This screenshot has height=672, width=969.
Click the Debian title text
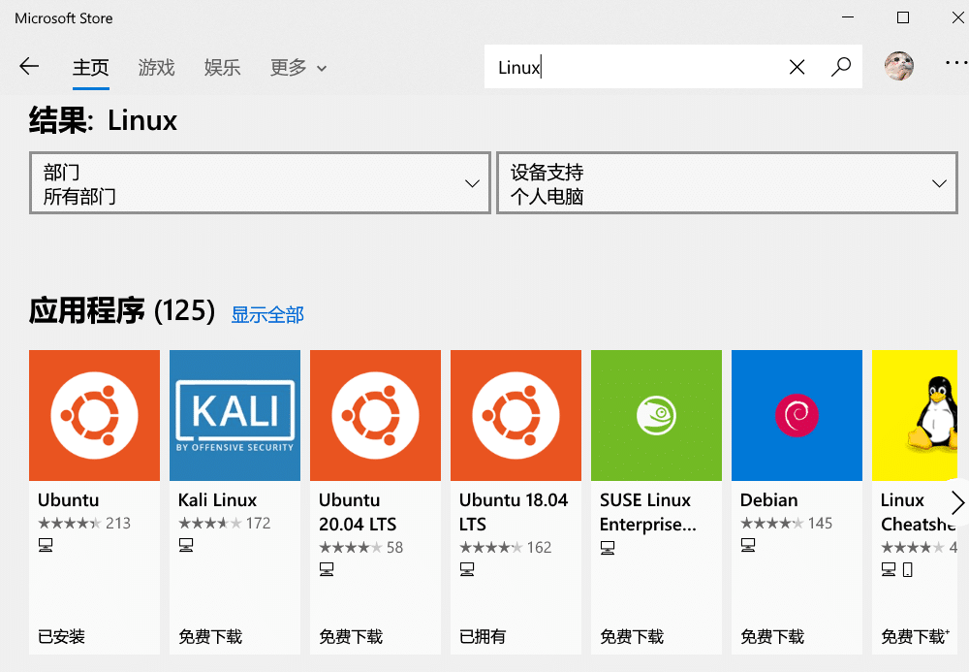[768, 499]
